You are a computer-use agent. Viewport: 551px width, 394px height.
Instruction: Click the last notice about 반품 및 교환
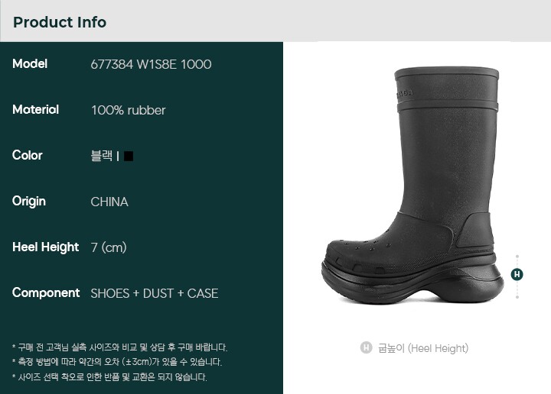click(x=109, y=377)
